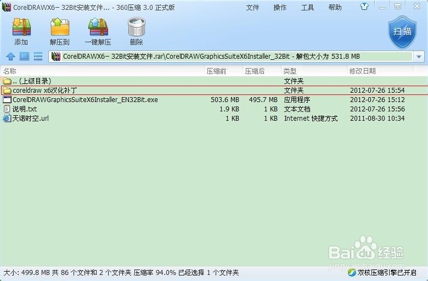The image size is (428, 281).
Task: Click the folder icon of coreldraw x6汉化补丁
Action: pos(7,91)
